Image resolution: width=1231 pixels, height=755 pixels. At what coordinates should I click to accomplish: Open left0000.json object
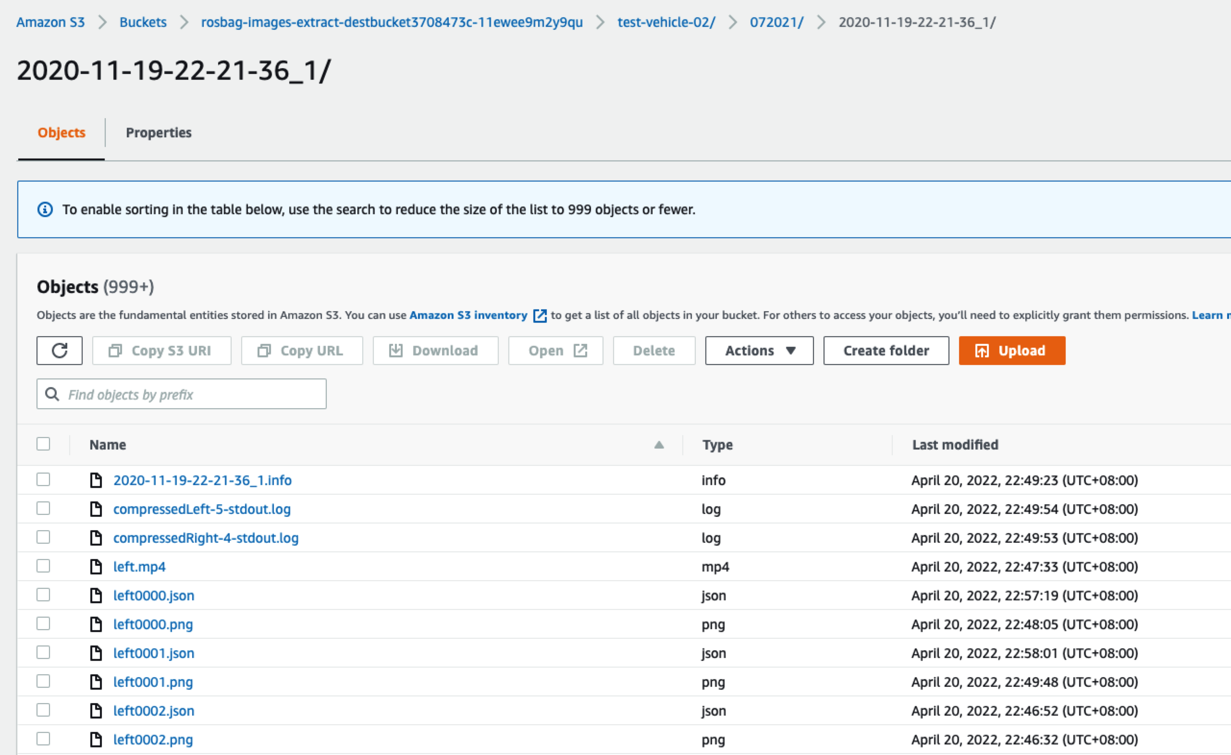click(154, 595)
